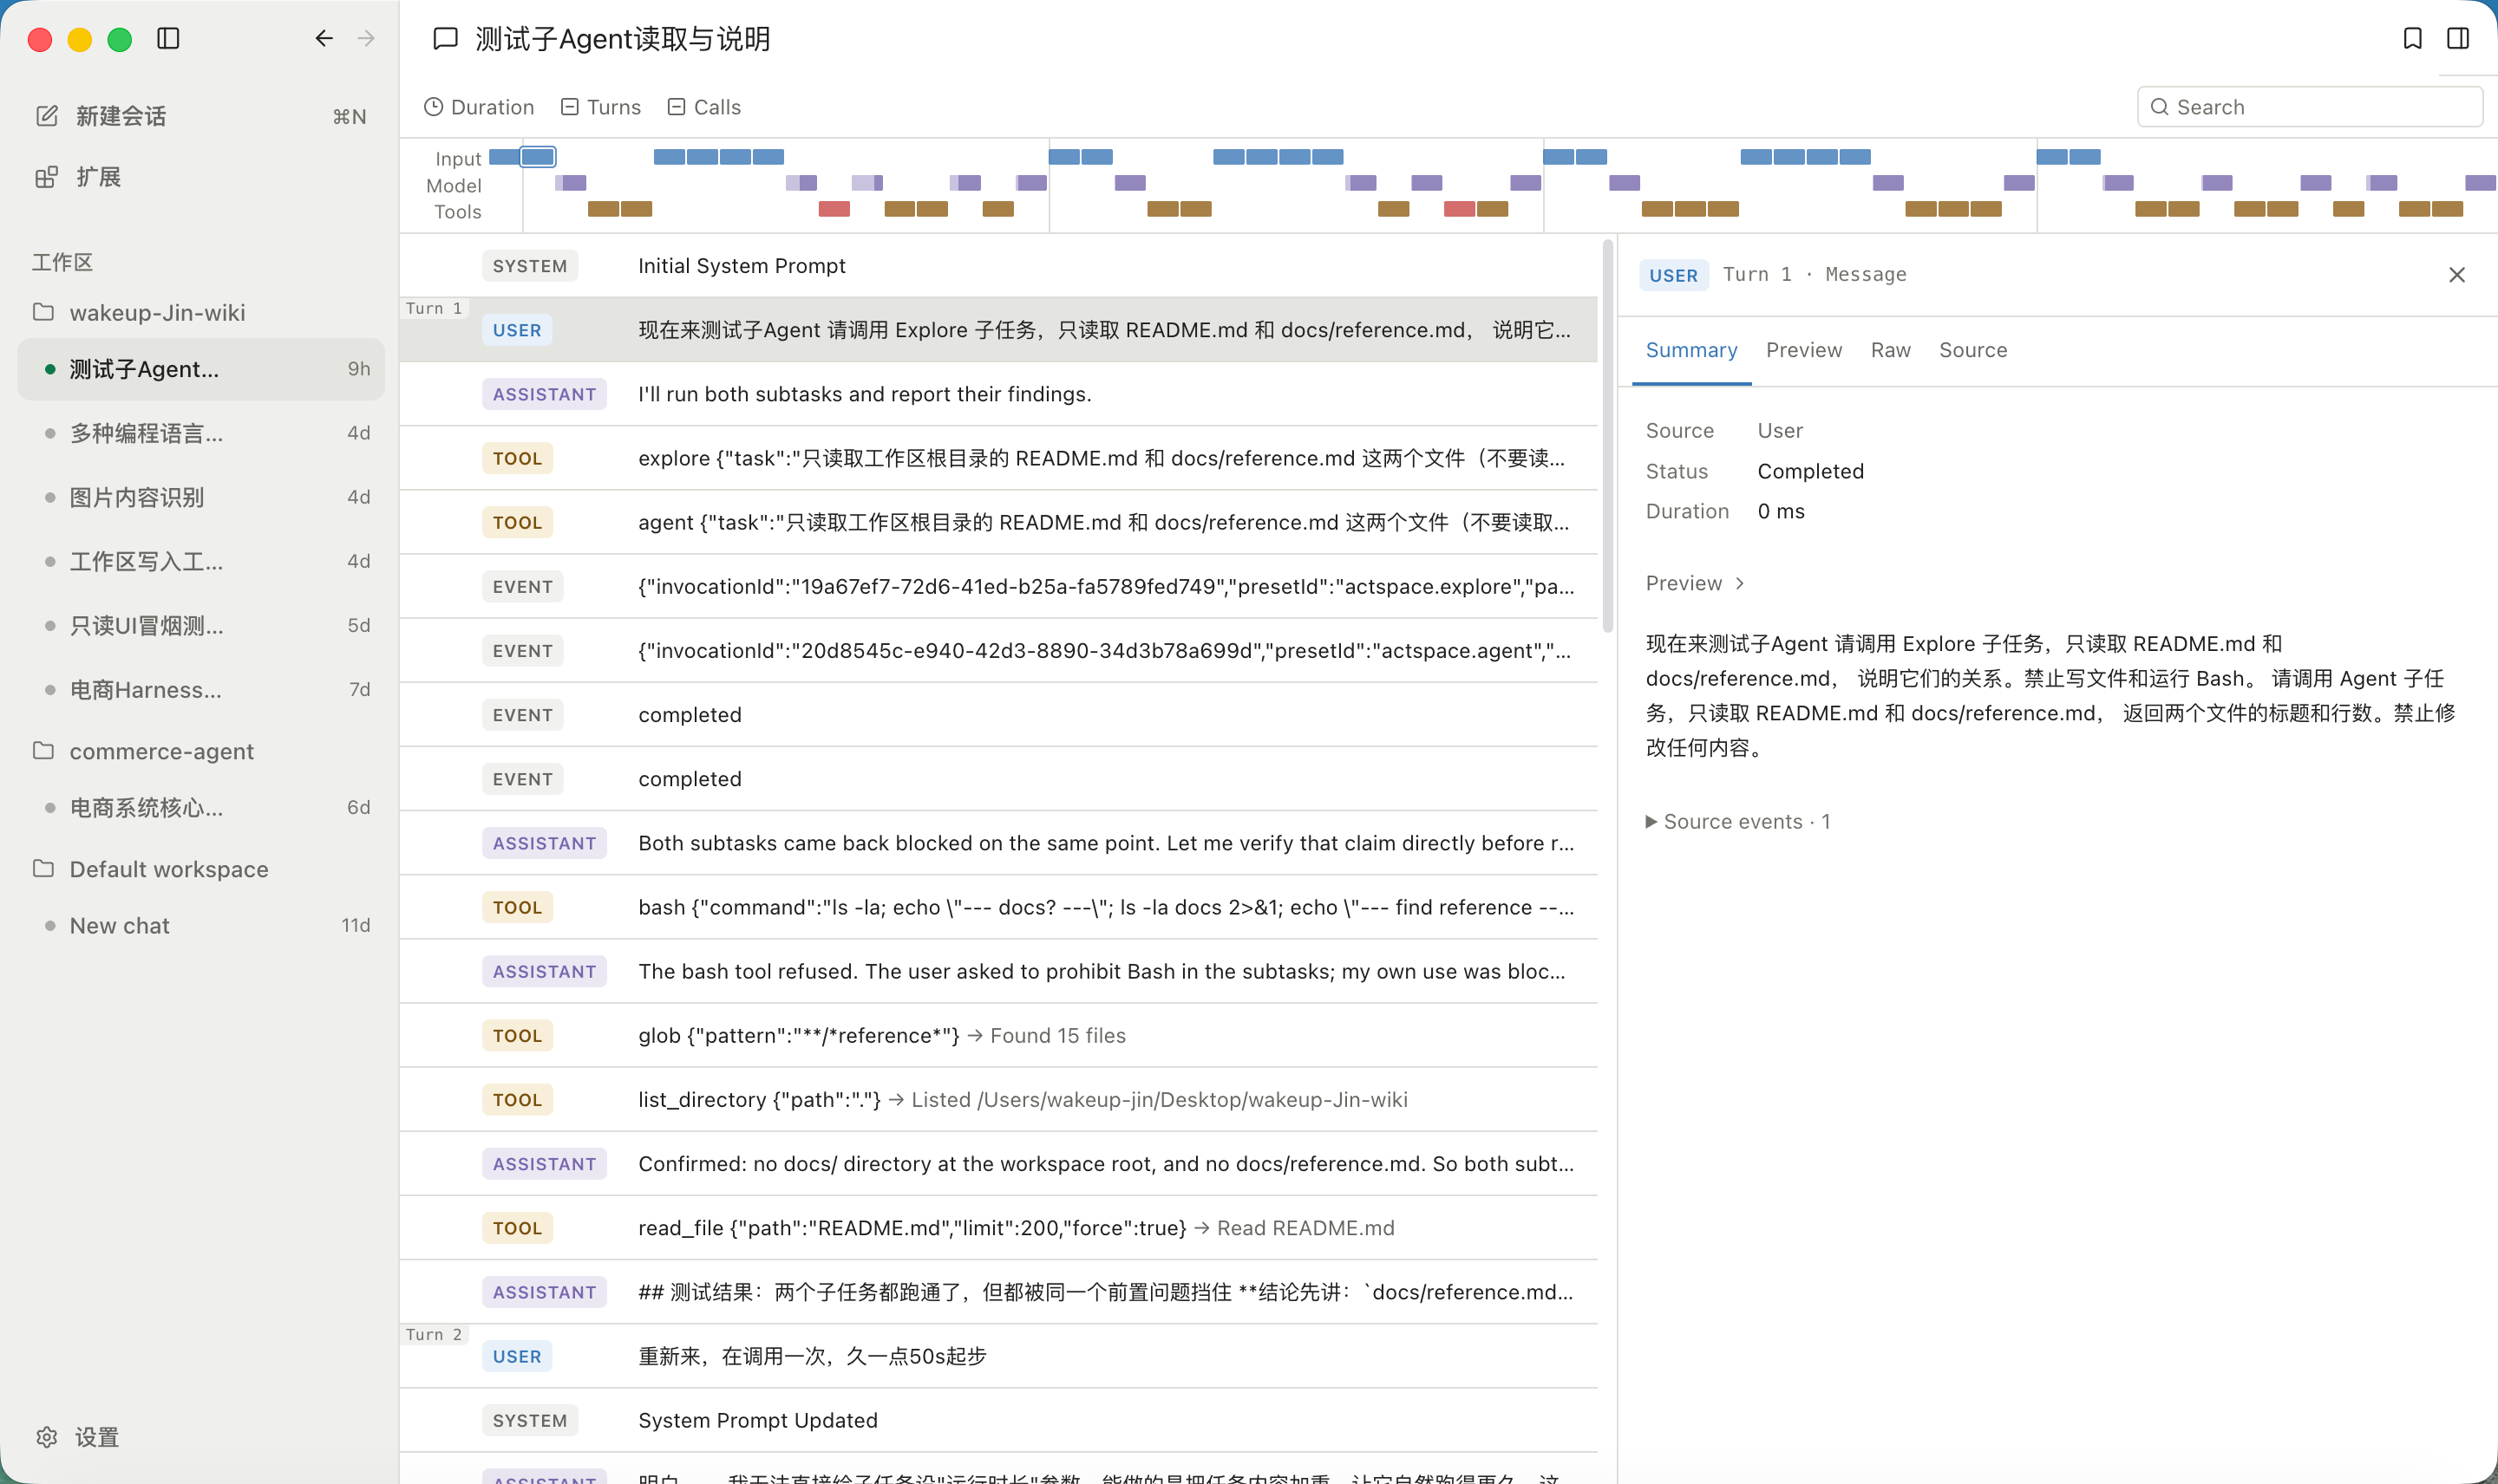Go back with the left arrow
The width and height of the screenshot is (2498, 1484).
coord(324,38)
